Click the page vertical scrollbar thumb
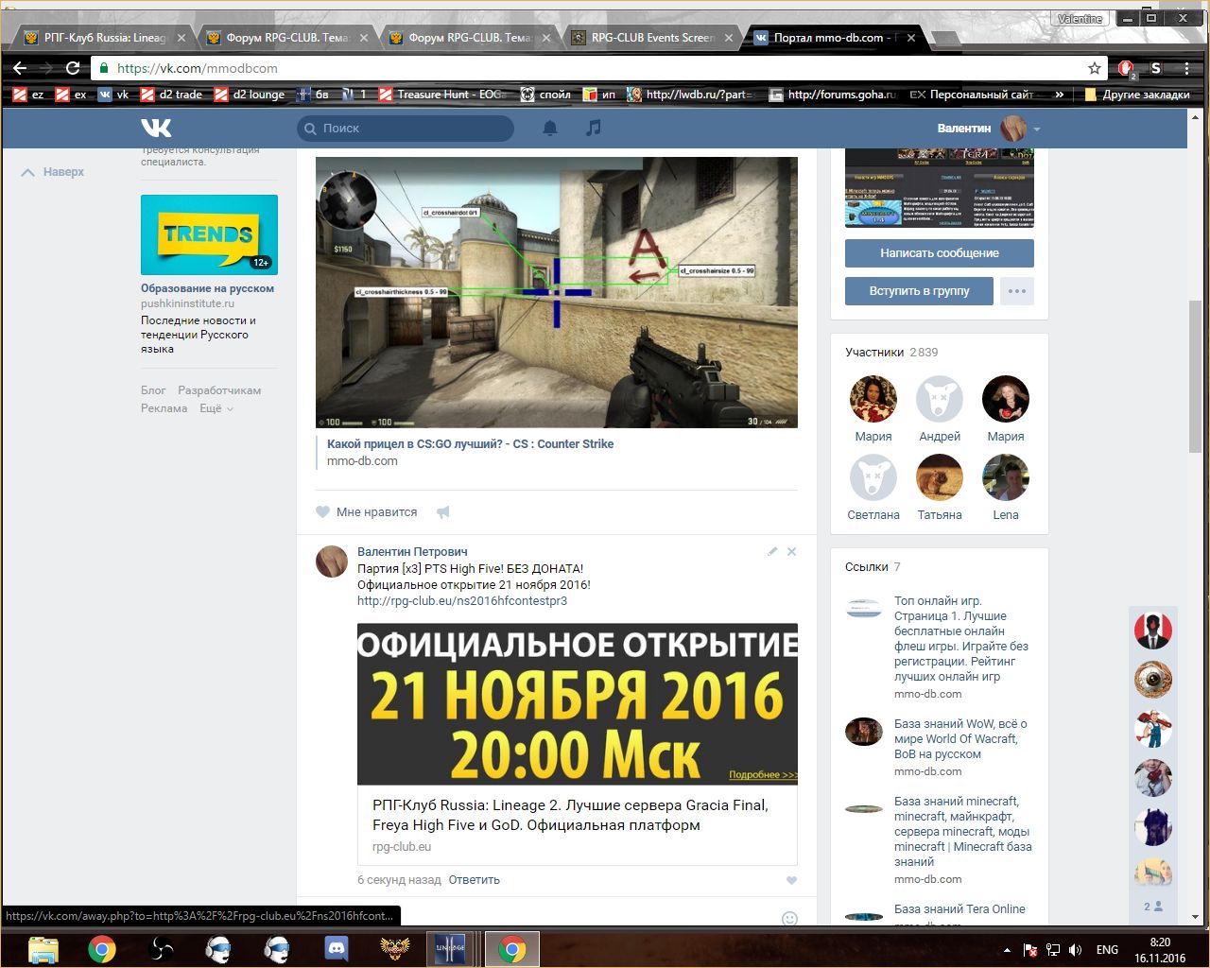The image size is (1210, 968). (x=1196, y=376)
